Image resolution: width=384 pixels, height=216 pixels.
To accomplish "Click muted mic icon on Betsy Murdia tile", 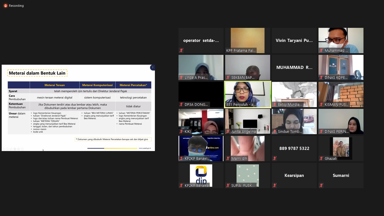I will click(x=275, y=105).
